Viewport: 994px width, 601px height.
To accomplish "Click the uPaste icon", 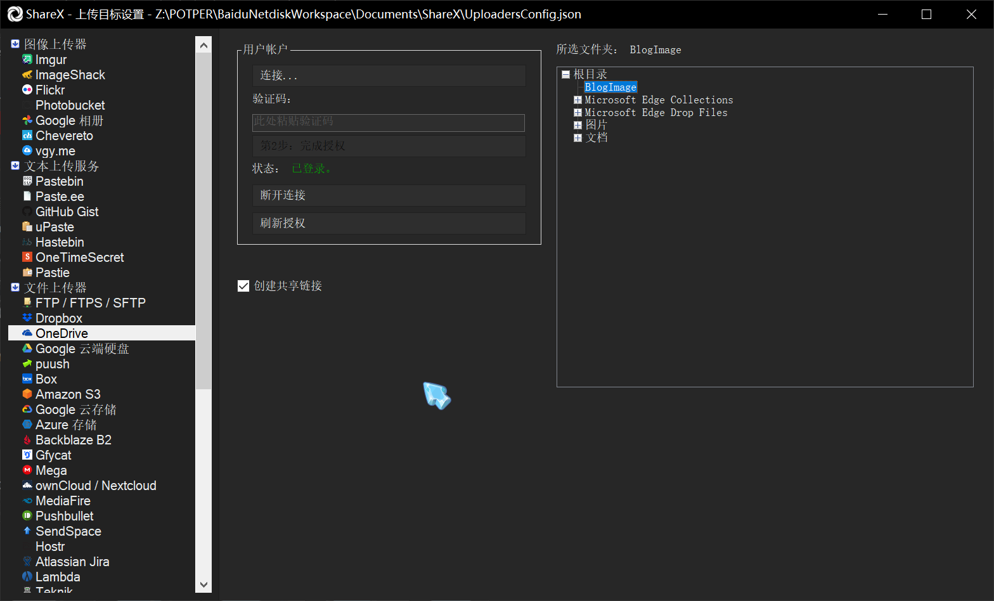I will 27,227.
